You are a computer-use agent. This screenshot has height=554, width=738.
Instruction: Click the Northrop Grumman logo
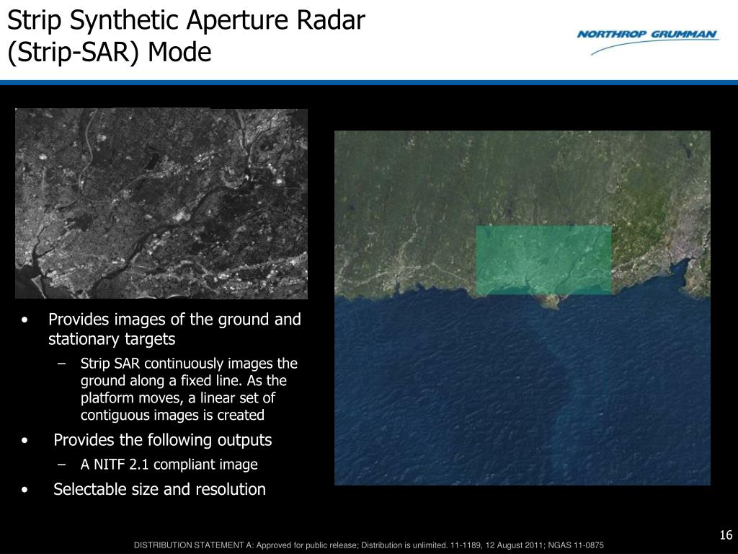coord(648,41)
